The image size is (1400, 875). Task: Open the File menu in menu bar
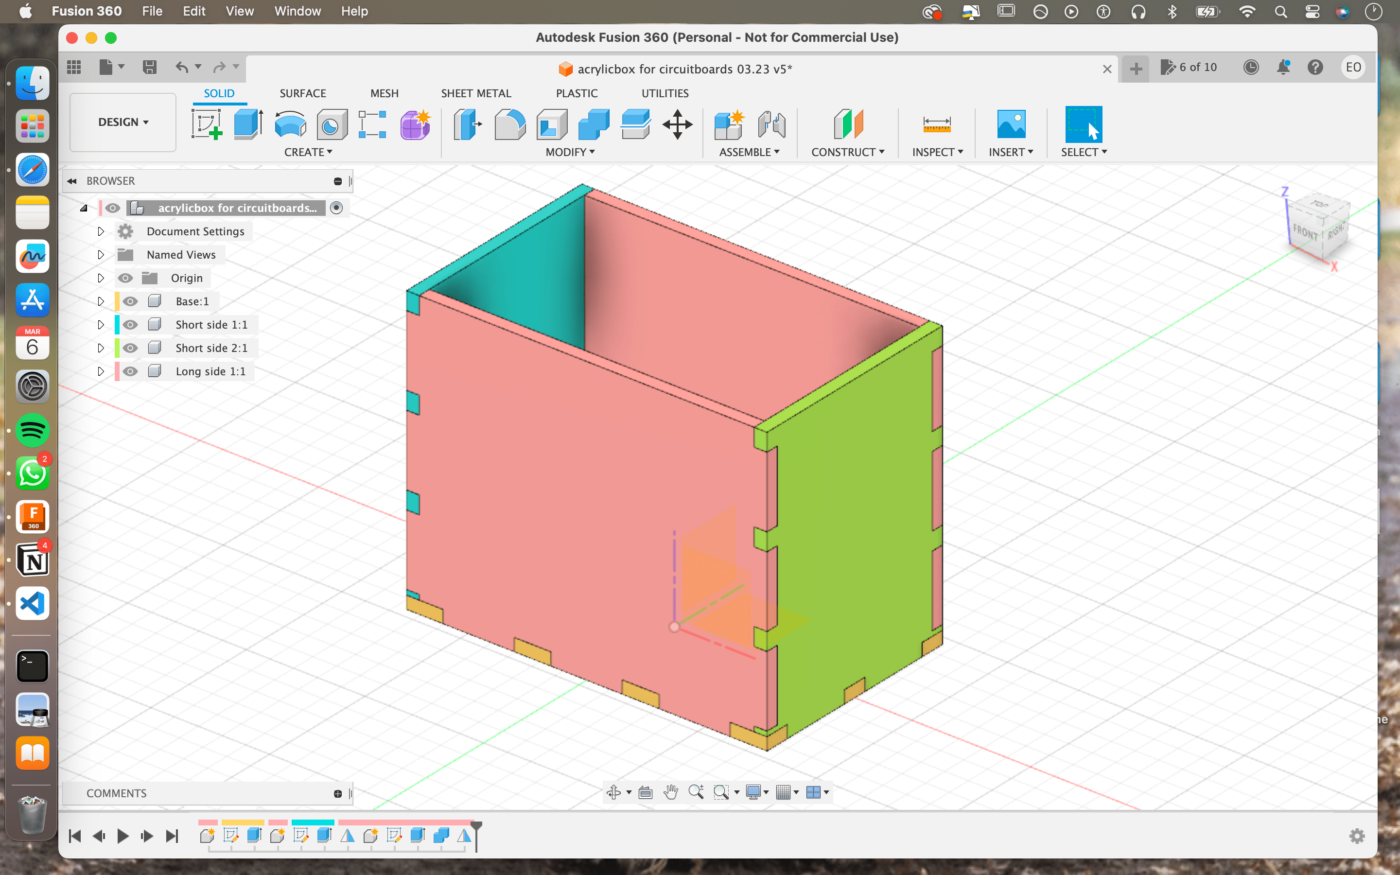(x=152, y=11)
